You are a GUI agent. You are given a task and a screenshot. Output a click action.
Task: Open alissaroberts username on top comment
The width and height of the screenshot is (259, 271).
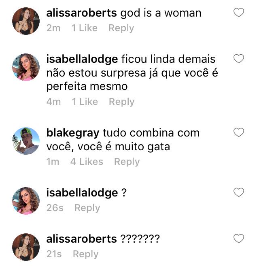(x=81, y=13)
